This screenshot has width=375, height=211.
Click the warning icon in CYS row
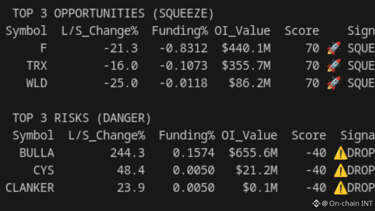340,170
